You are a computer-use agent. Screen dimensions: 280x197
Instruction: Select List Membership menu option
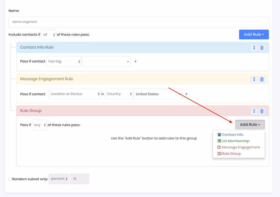(235, 141)
